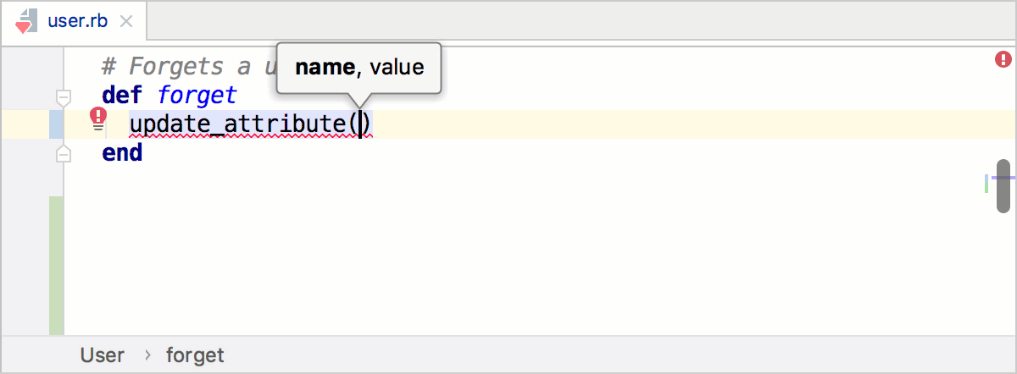
Task: Select the forget breadcrumb
Action: pos(195,355)
